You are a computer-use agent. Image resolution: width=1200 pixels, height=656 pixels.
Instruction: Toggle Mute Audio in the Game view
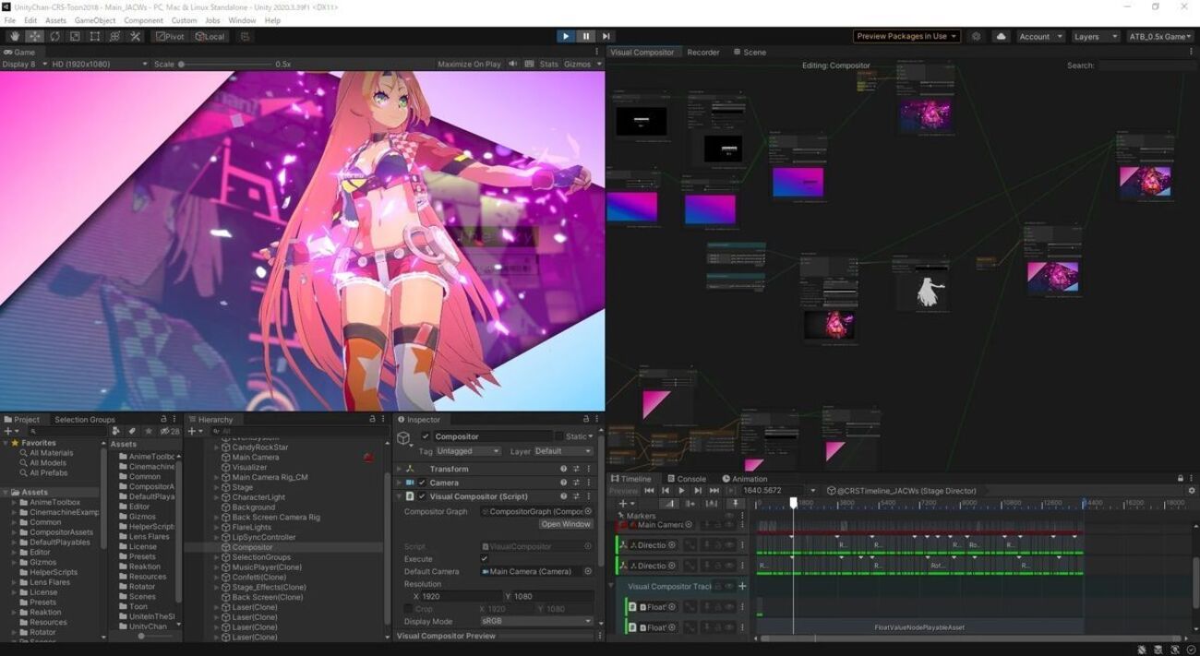[x=514, y=64]
